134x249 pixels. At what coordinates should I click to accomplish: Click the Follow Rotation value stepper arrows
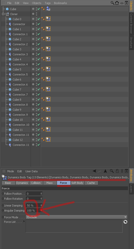41,199
